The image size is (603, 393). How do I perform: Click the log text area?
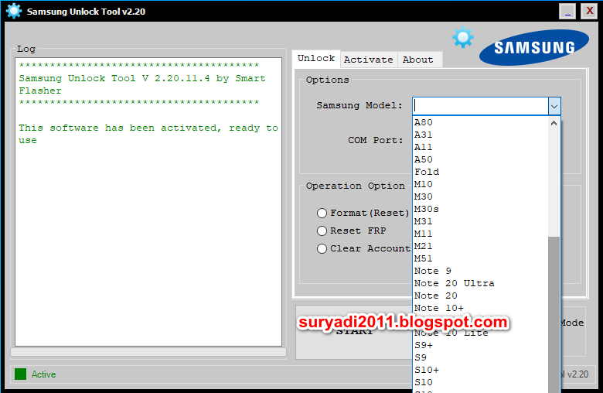click(x=148, y=202)
